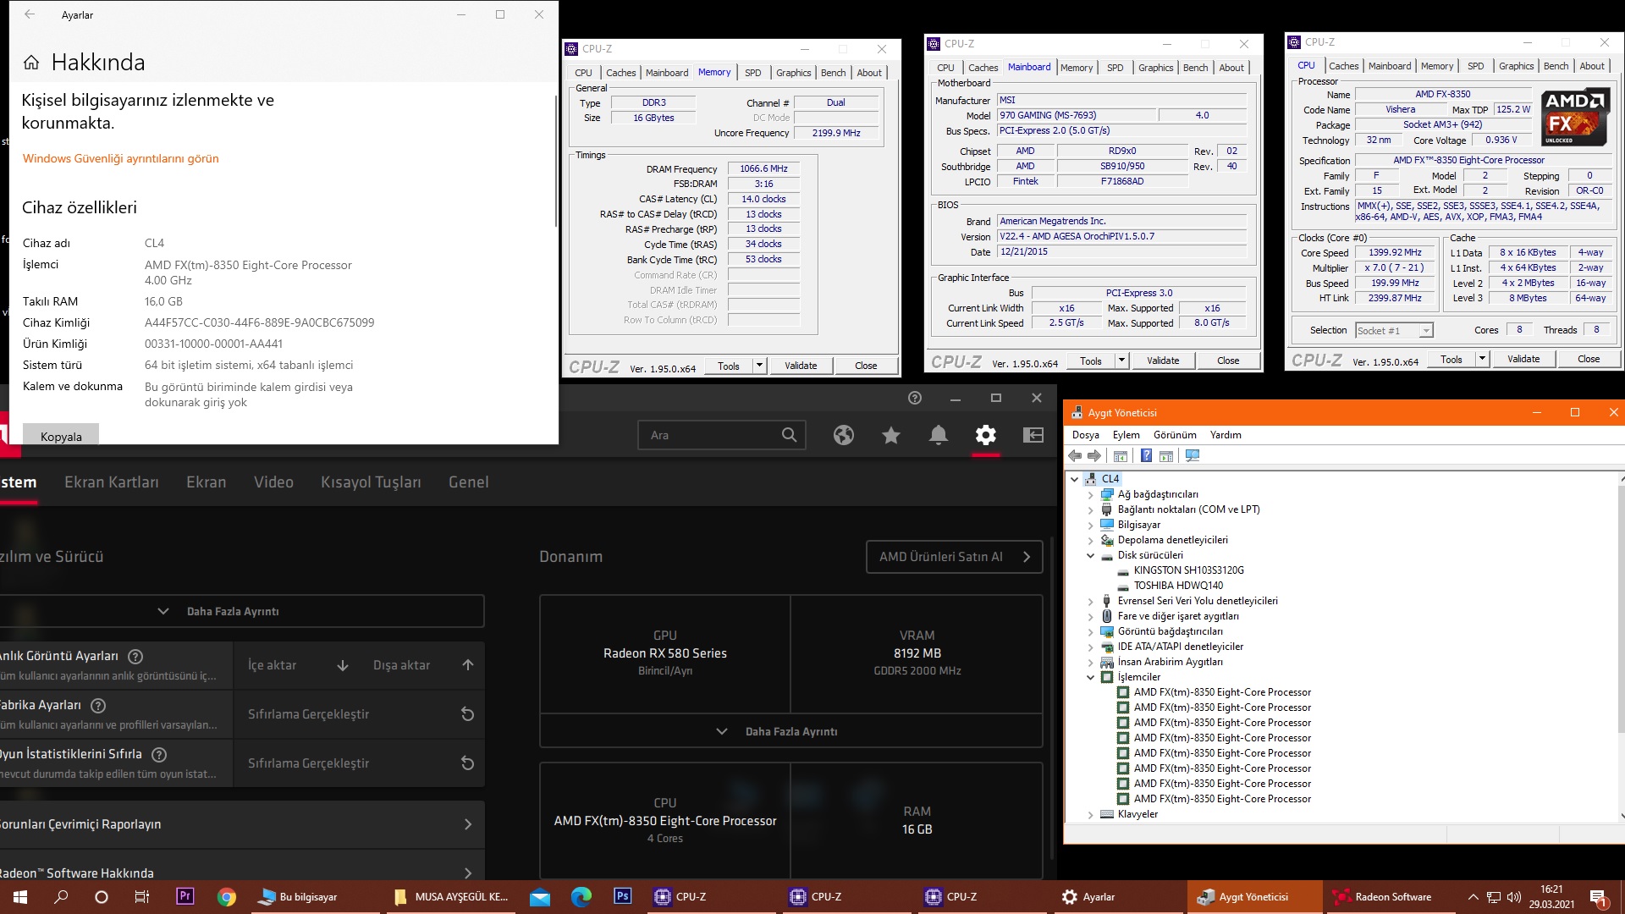Click the forward arrow in Aygıt Yöneticisi toolbar
The height and width of the screenshot is (914, 1625).
(1094, 456)
